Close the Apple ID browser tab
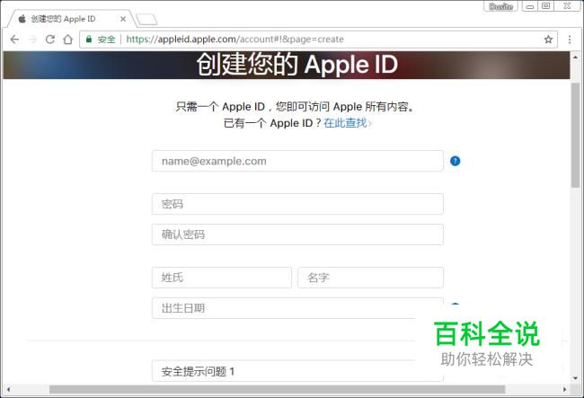 pos(123,19)
